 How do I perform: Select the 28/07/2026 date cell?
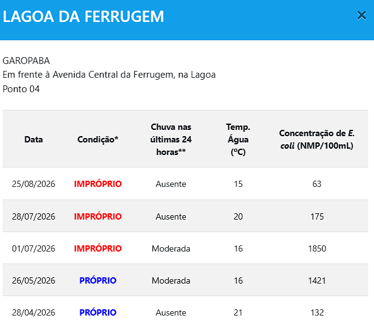coord(34,216)
